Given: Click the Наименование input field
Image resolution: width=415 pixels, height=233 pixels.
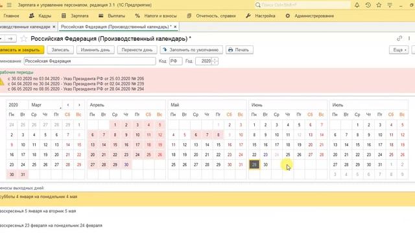Looking at the screenshot, I should 89,61.
